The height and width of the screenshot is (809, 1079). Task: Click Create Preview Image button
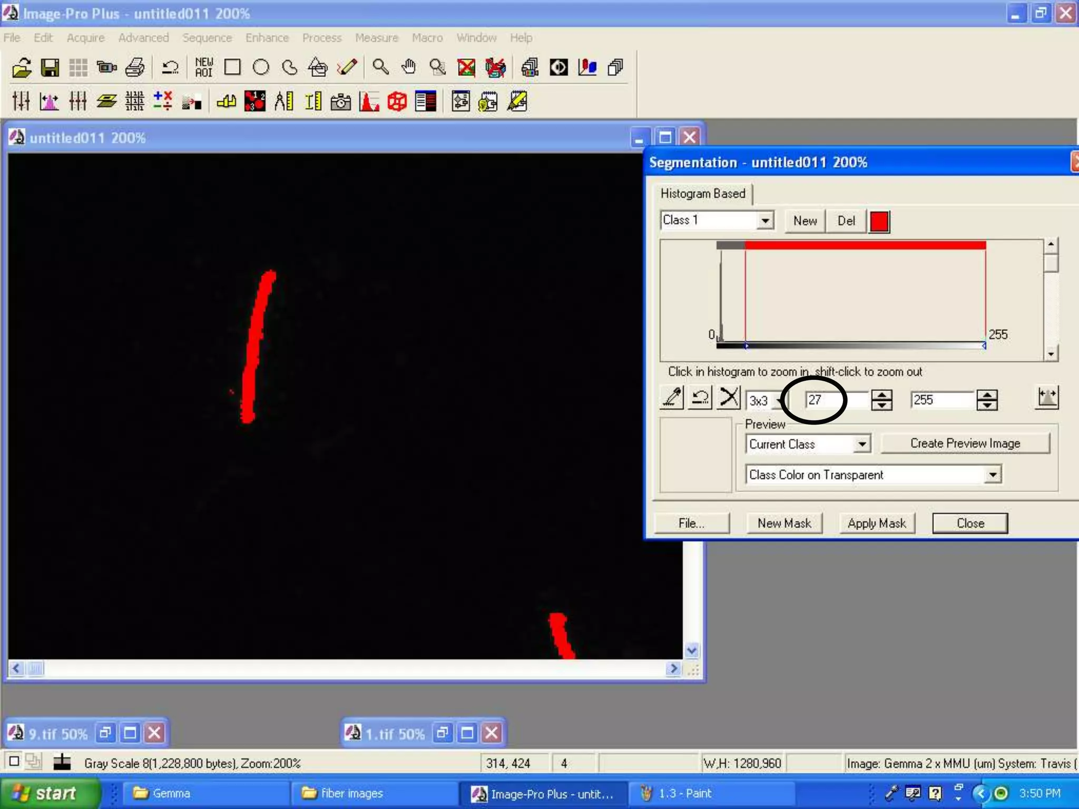pyautogui.click(x=965, y=443)
